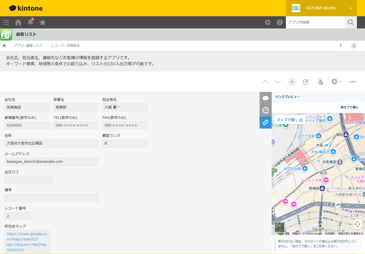
Task: Click the 大阪府大阪市北区梅田 address value
Action: click(51, 143)
